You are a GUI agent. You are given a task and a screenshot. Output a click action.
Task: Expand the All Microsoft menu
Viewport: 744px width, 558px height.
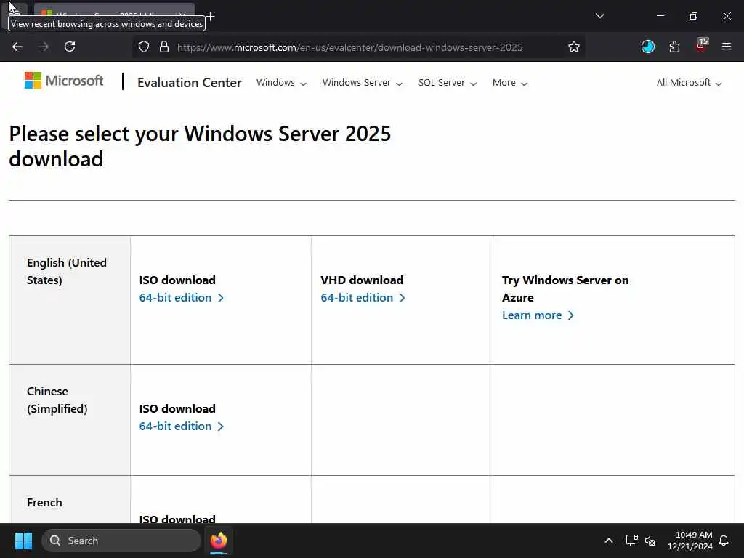click(689, 83)
